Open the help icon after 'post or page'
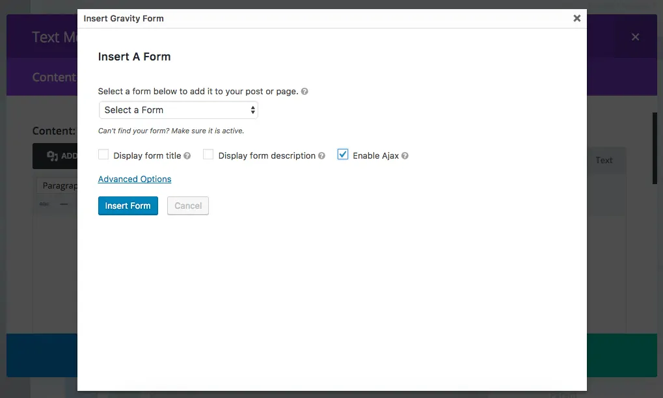The height and width of the screenshot is (398, 663). tap(304, 91)
